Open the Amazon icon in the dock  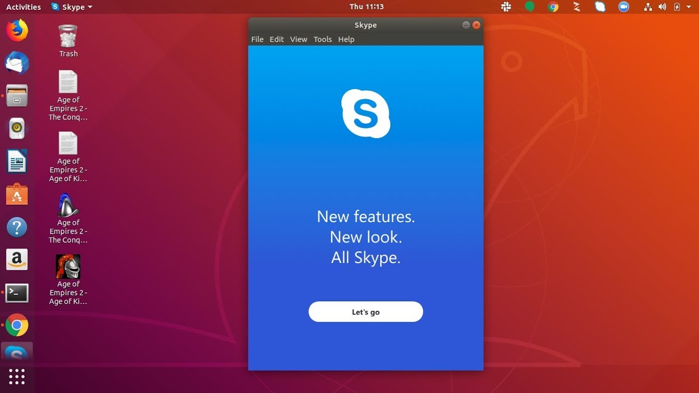[x=17, y=260]
